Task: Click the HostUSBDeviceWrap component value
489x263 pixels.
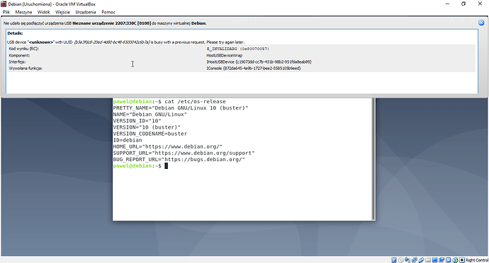Action: click(224, 55)
